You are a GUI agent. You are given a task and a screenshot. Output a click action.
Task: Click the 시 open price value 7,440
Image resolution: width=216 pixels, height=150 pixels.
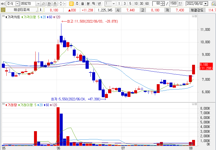[x=130, y=10]
